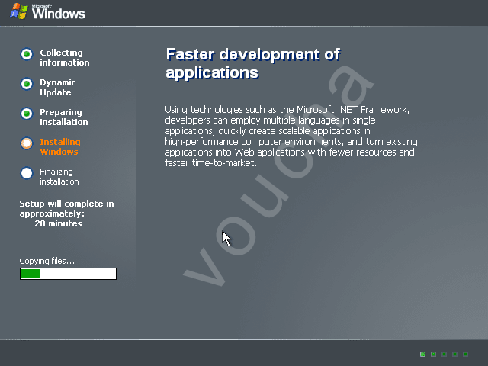This screenshot has height=366, width=488.
Task: Click the 'Setup will complete in approximately' text
Action: (66, 208)
